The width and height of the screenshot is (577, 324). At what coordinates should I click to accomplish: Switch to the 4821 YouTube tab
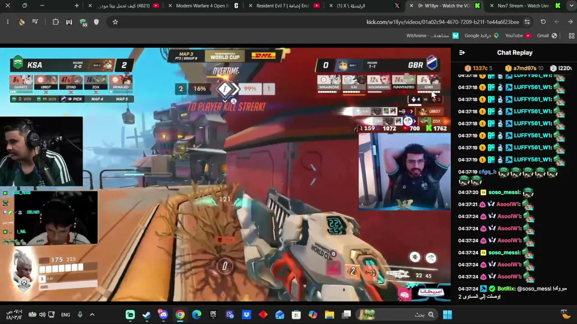[x=124, y=6]
